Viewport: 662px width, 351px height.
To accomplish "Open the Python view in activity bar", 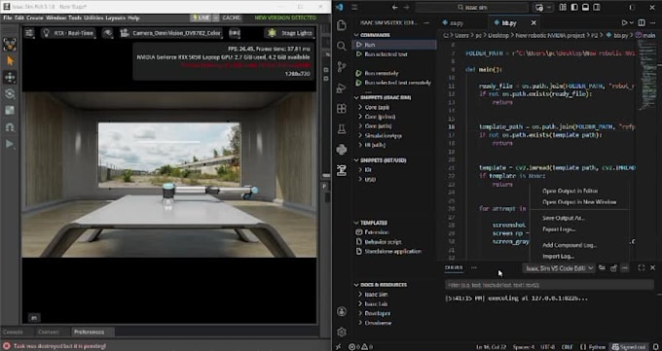I will (342, 150).
